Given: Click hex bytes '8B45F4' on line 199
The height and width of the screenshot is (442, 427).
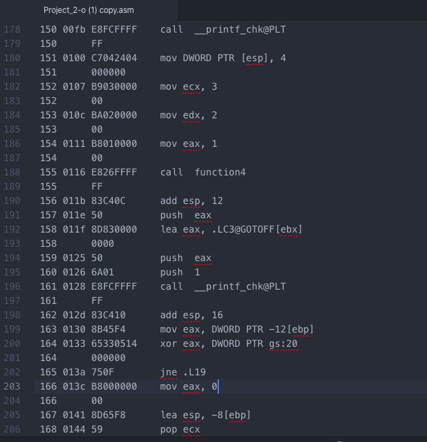Looking at the screenshot, I should 109,329.
